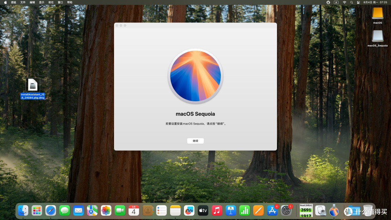
Task: Open the 编辑 menu
Action: point(33,2)
